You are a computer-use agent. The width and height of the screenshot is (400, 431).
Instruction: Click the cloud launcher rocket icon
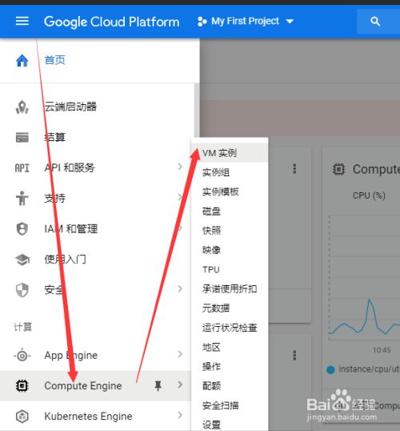22,107
